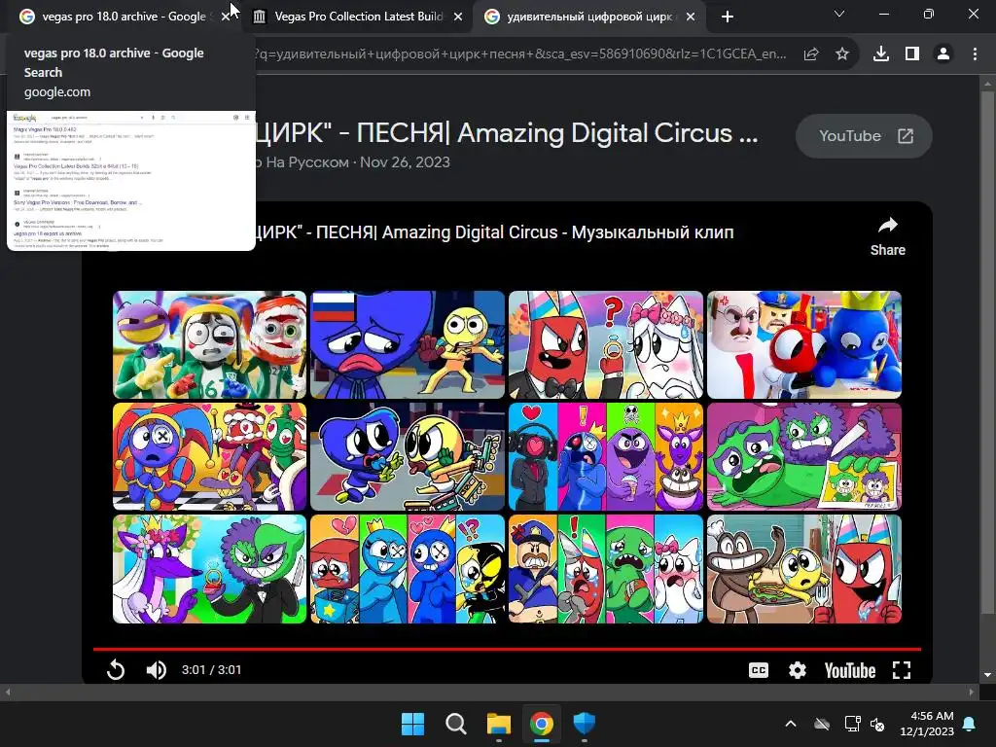Click the muted speaker tray icon
The height and width of the screenshot is (747, 996).
click(x=878, y=724)
